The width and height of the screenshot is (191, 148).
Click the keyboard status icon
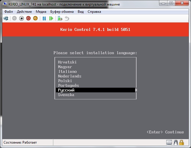169,142
